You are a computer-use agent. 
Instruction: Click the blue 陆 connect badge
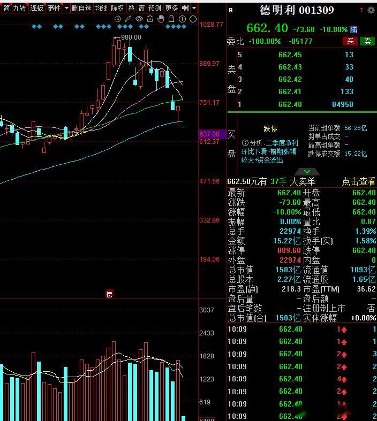pyautogui.click(x=353, y=29)
